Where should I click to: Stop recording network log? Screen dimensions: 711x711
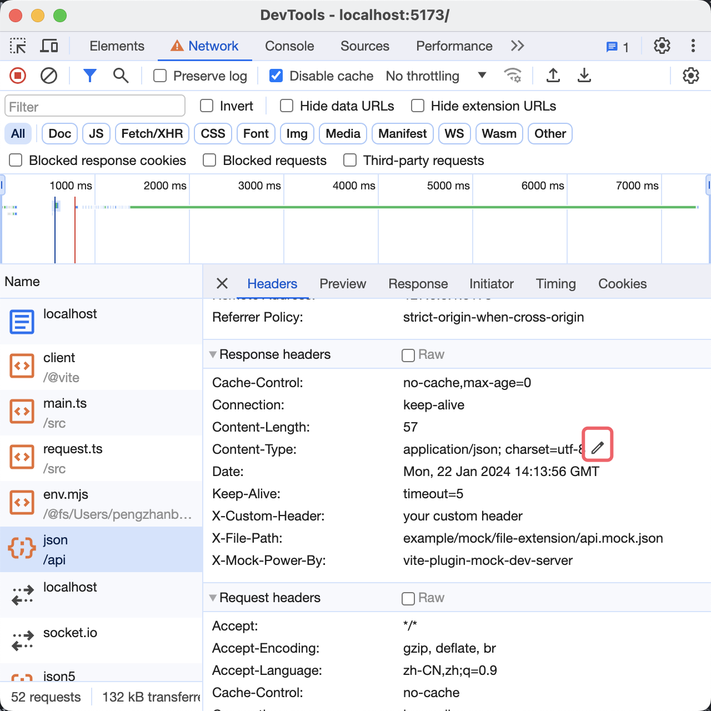tap(18, 76)
